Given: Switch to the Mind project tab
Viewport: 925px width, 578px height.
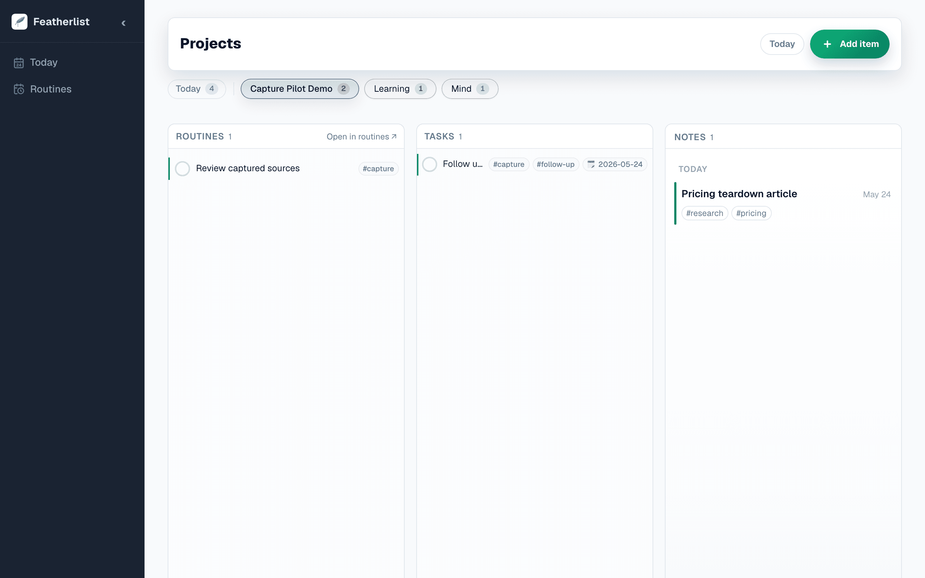Looking at the screenshot, I should pos(470,89).
